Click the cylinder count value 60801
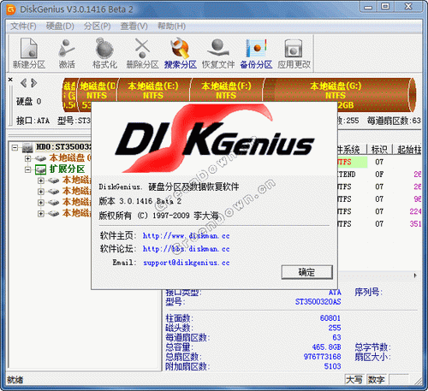The image size is (428, 391). click(330, 318)
